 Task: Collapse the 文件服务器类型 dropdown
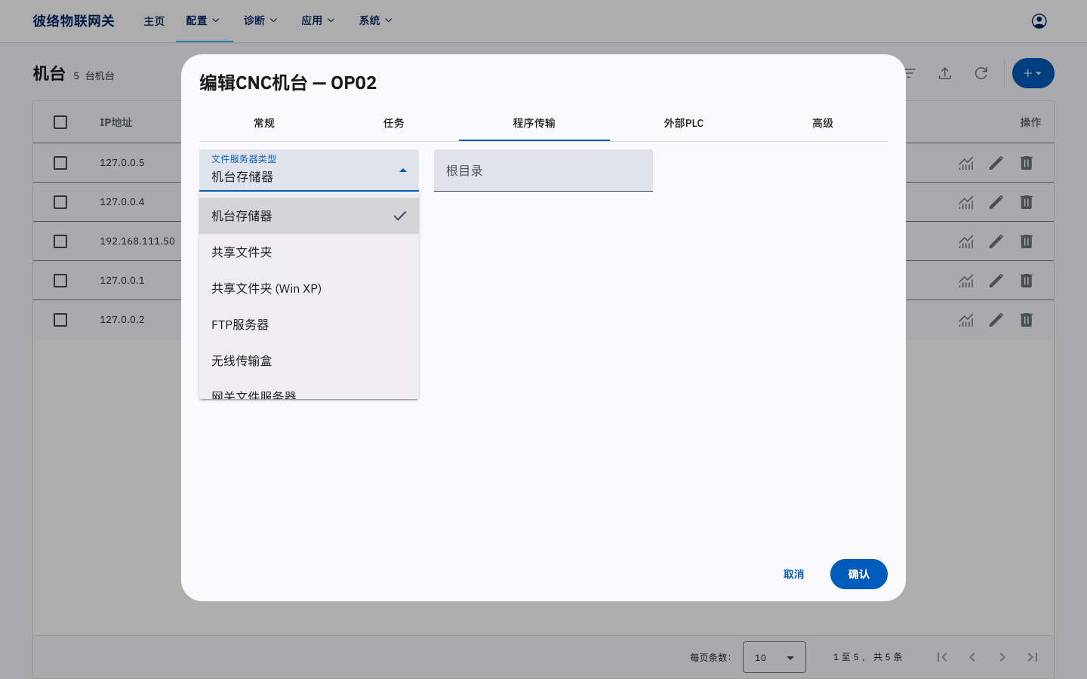tap(309, 171)
